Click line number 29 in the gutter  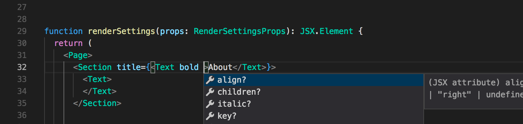pyautogui.click(x=22, y=31)
